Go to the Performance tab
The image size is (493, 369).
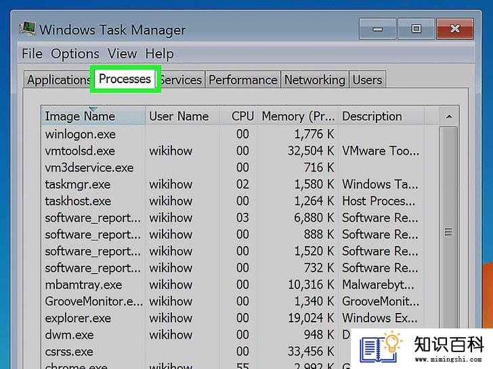pyautogui.click(x=243, y=80)
